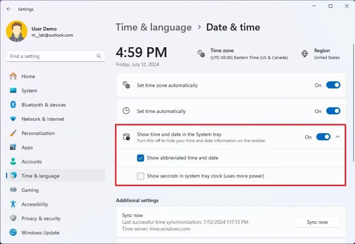This screenshot has width=355, height=244.
Task: Click the back arrow in Settings
Action: pyautogui.click(x=9, y=9)
